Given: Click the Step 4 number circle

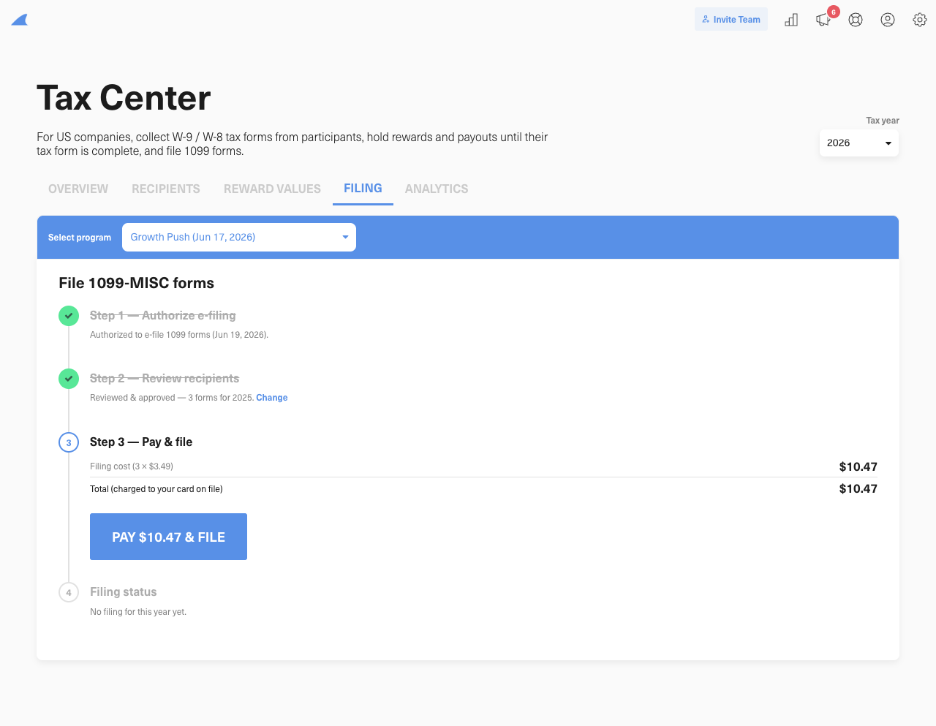Looking at the screenshot, I should [x=69, y=592].
